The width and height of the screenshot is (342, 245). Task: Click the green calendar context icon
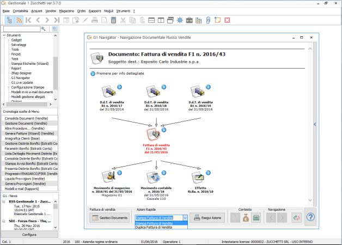[256, 218]
